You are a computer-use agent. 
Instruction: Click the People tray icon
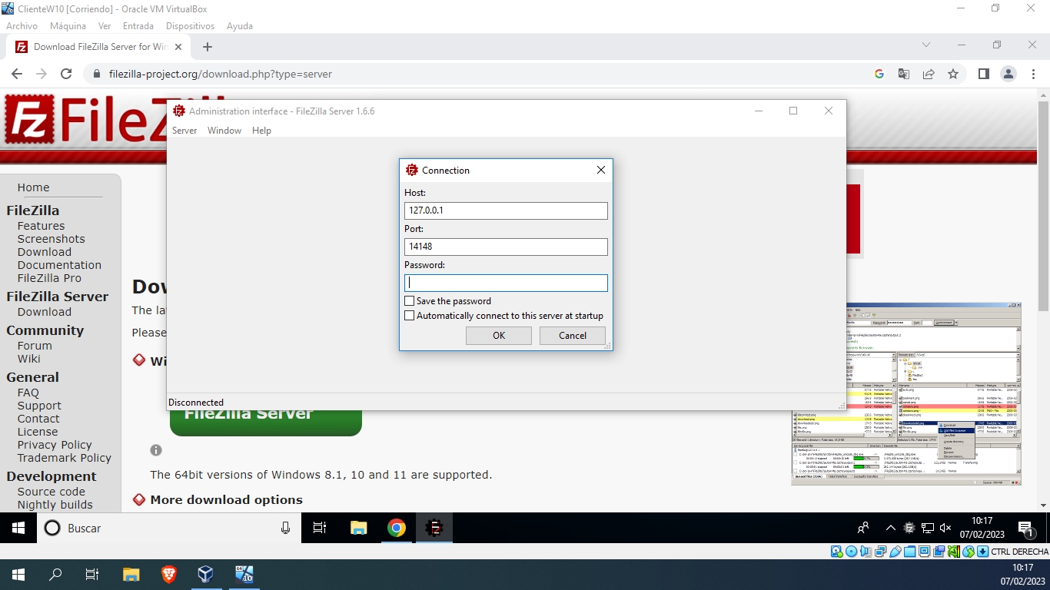click(x=863, y=528)
